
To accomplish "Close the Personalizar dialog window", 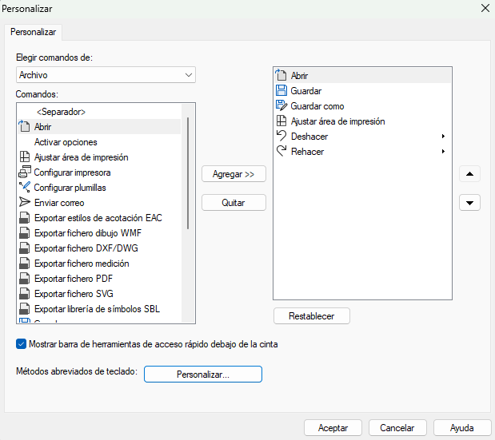I will click(x=485, y=8).
